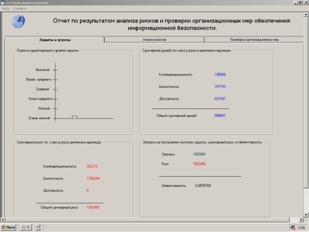Click the Общий суммарный ущерб total value
309x232 pixels.
point(220,116)
